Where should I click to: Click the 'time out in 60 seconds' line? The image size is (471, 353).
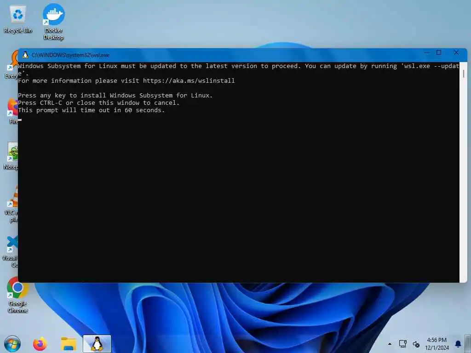(x=92, y=110)
